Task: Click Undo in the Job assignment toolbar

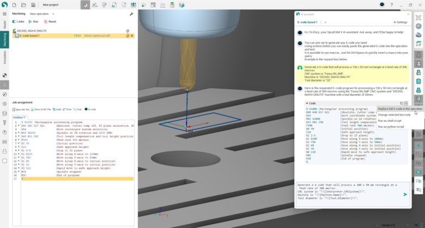Action: click(57, 109)
